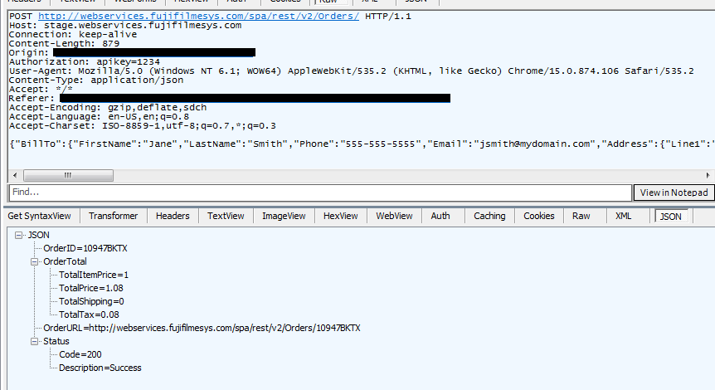Select TotalShipping=0 entry

point(91,301)
